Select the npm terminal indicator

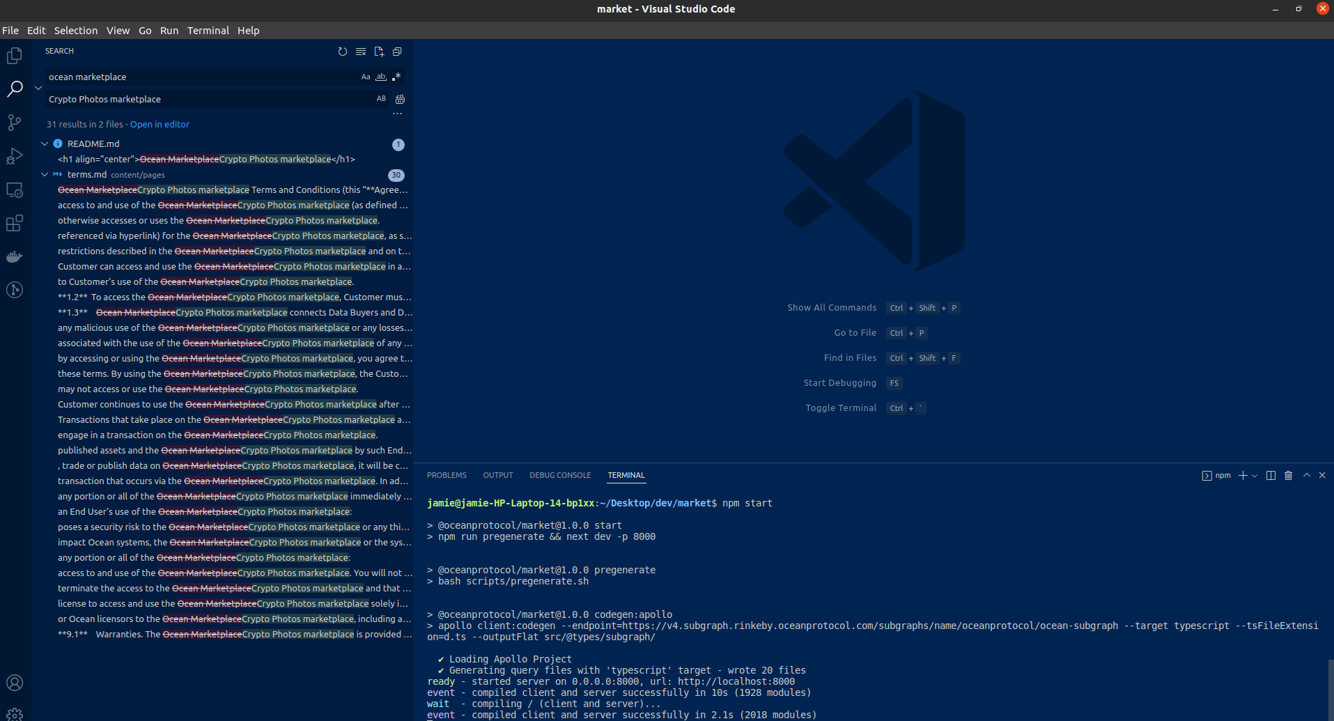point(1216,476)
